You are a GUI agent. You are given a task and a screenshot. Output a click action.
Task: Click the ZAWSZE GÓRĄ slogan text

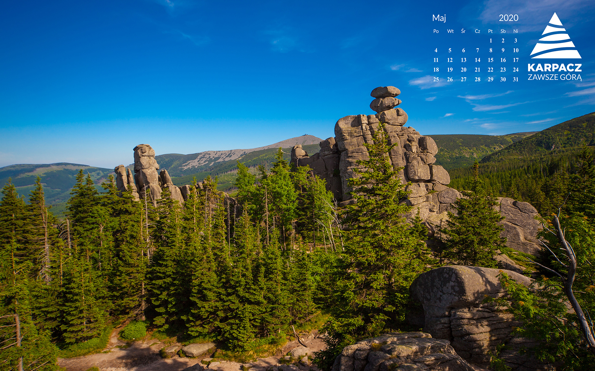coord(555,77)
